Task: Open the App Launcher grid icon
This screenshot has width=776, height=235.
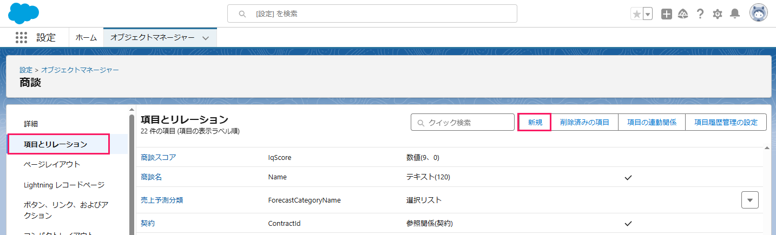Action: click(21, 37)
